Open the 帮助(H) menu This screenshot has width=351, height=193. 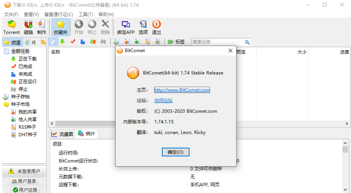coord(106,15)
